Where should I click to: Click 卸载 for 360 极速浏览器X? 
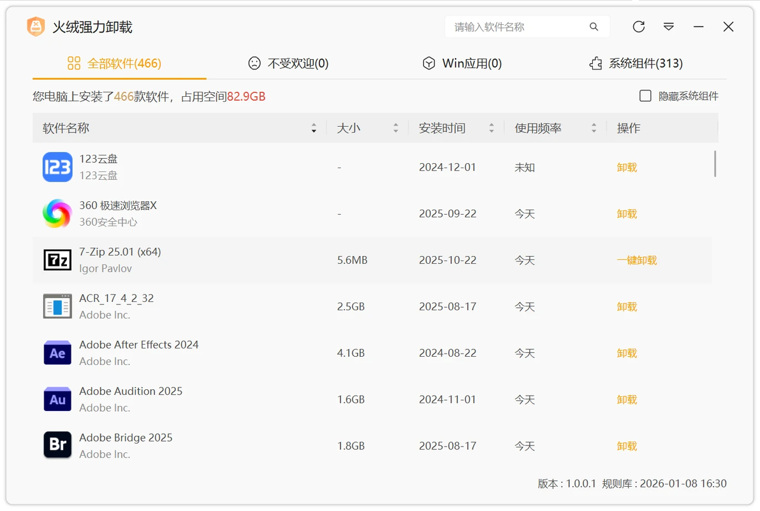627,213
